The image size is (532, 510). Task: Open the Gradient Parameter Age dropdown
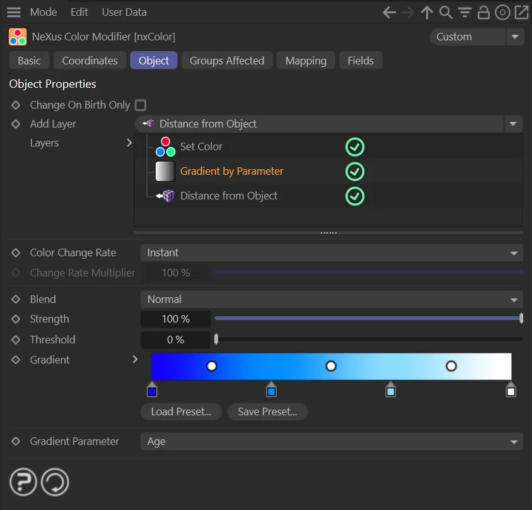(x=331, y=441)
